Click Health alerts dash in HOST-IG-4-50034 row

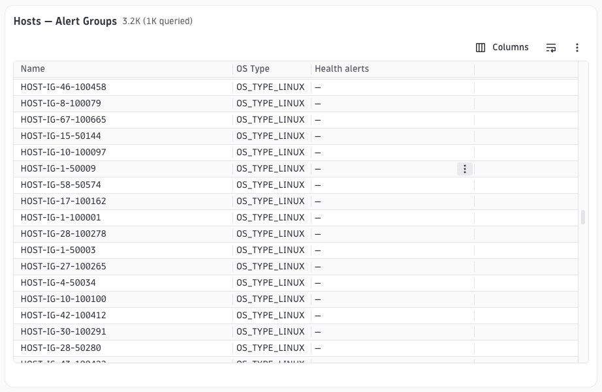[x=318, y=282]
